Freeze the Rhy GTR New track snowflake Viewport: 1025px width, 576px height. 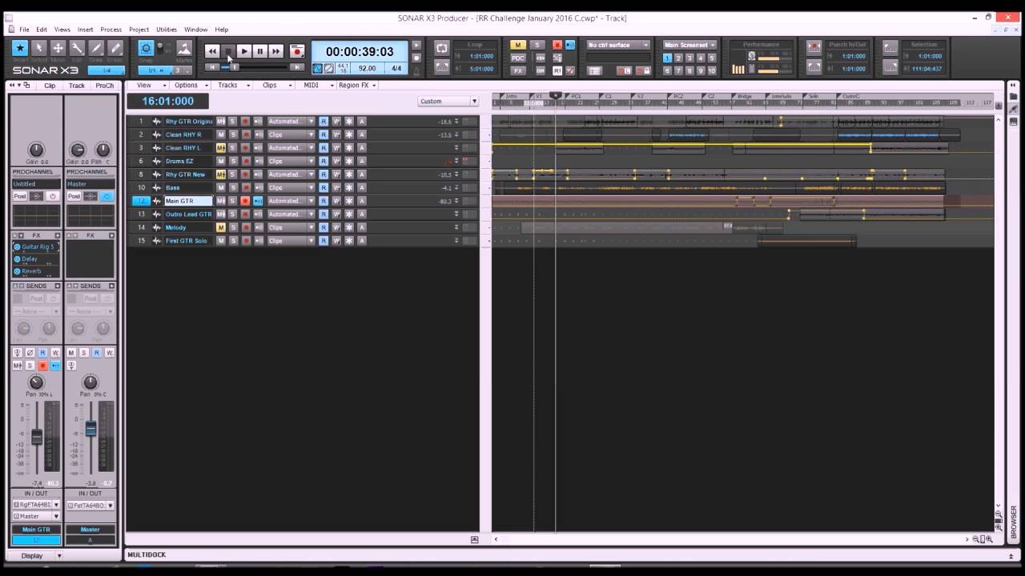tap(349, 174)
